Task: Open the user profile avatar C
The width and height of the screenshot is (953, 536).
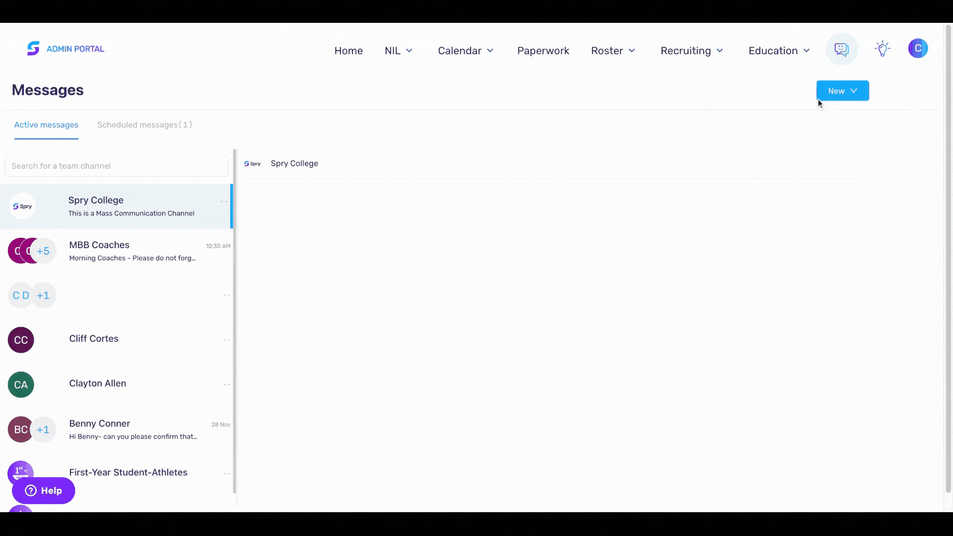Action: (918, 48)
